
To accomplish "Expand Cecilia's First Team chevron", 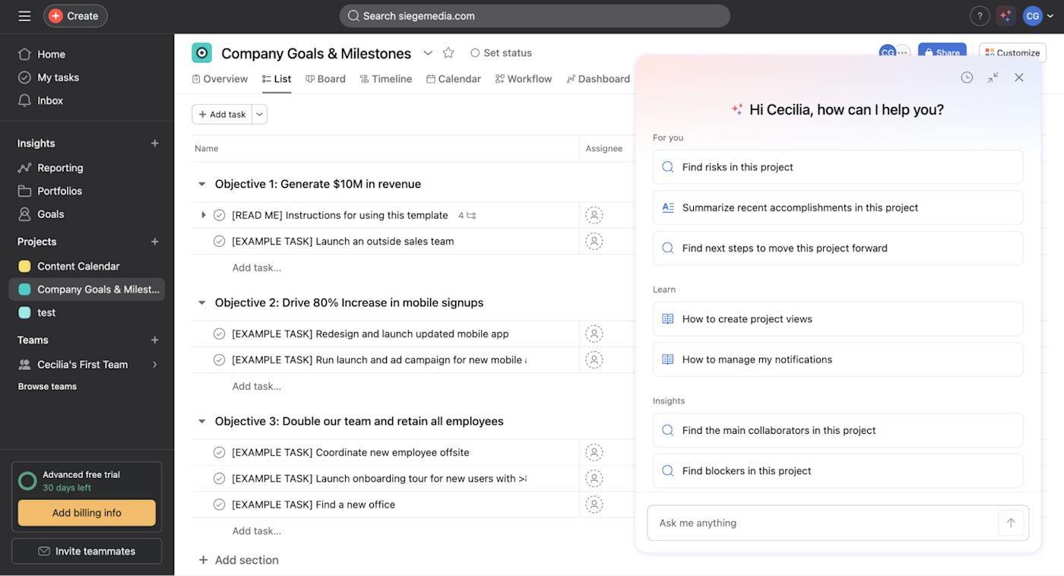I will 154,365.
